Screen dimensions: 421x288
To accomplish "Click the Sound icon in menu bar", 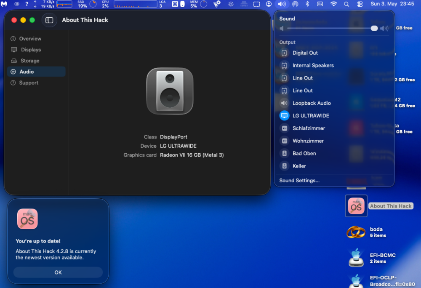I will click(282, 4).
